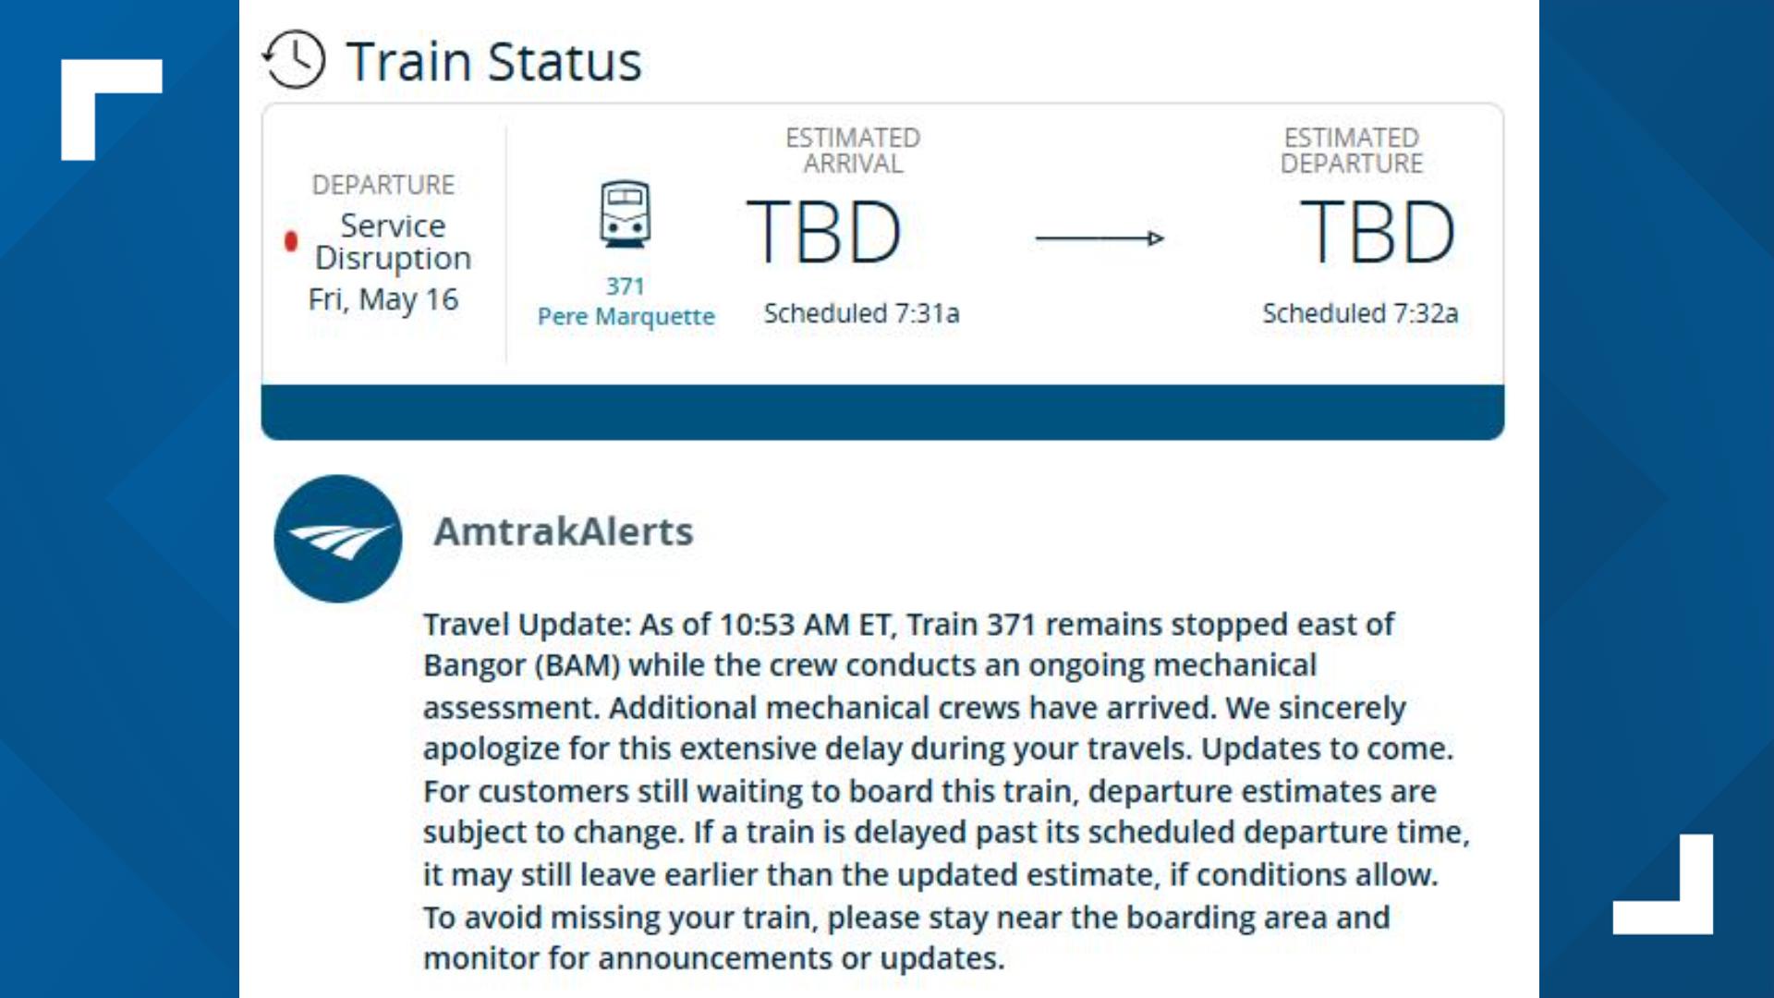The height and width of the screenshot is (998, 1774).
Task: Click the Service Disruption status label
Action: [x=392, y=242]
